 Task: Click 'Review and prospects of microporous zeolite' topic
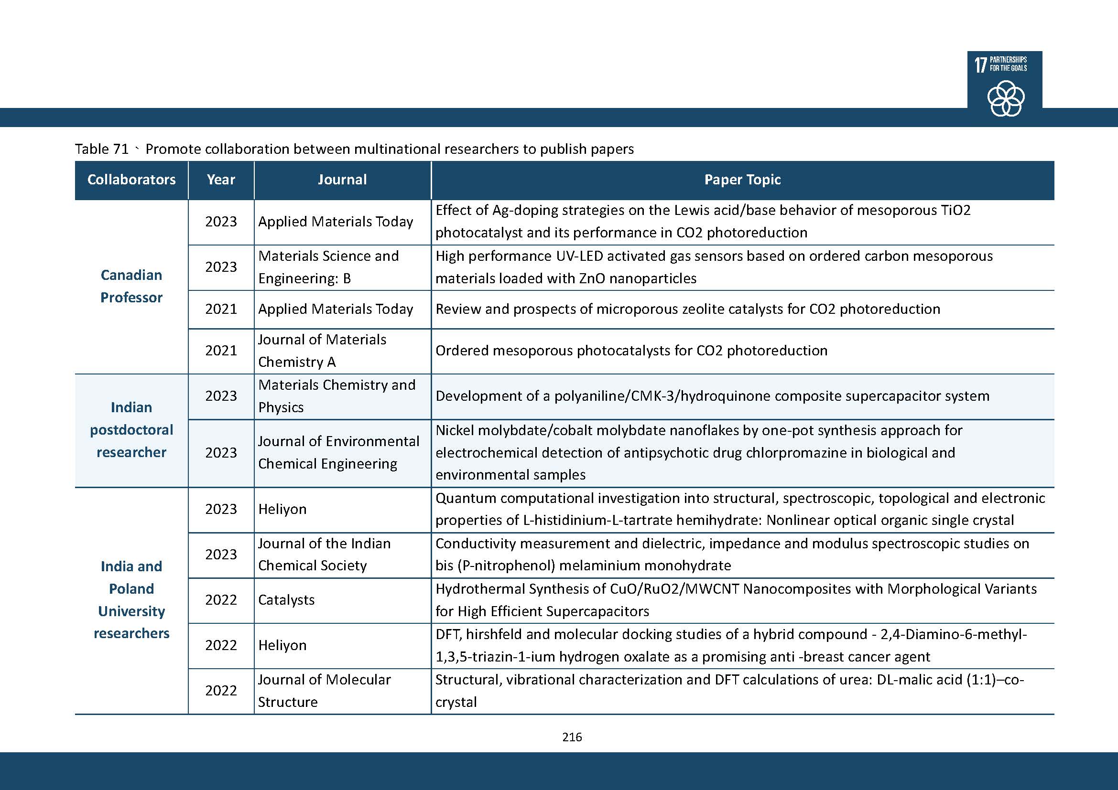tap(743, 310)
